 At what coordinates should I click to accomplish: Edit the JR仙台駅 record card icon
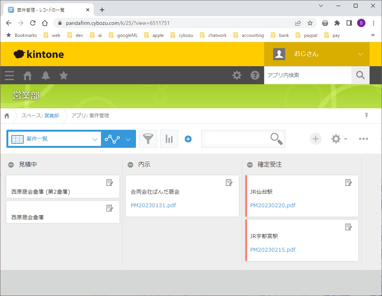(x=348, y=183)
